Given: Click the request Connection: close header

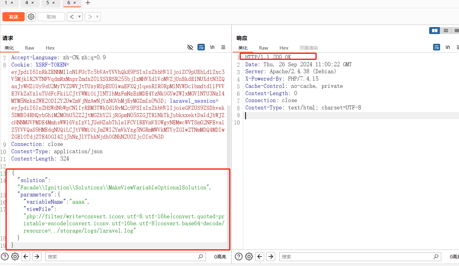Looking at the screenshot, I should click(x=37, y=144).
